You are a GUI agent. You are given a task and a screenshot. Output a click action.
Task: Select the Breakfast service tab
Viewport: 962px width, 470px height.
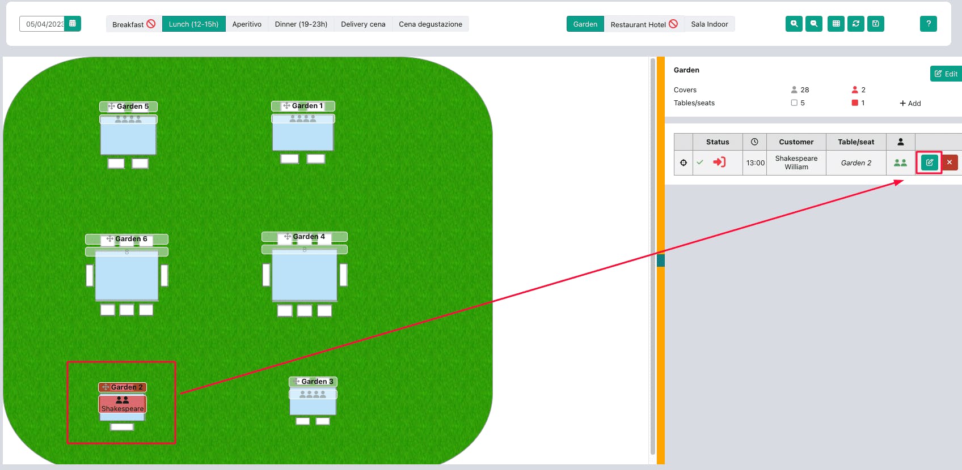[x=134, y=24]
